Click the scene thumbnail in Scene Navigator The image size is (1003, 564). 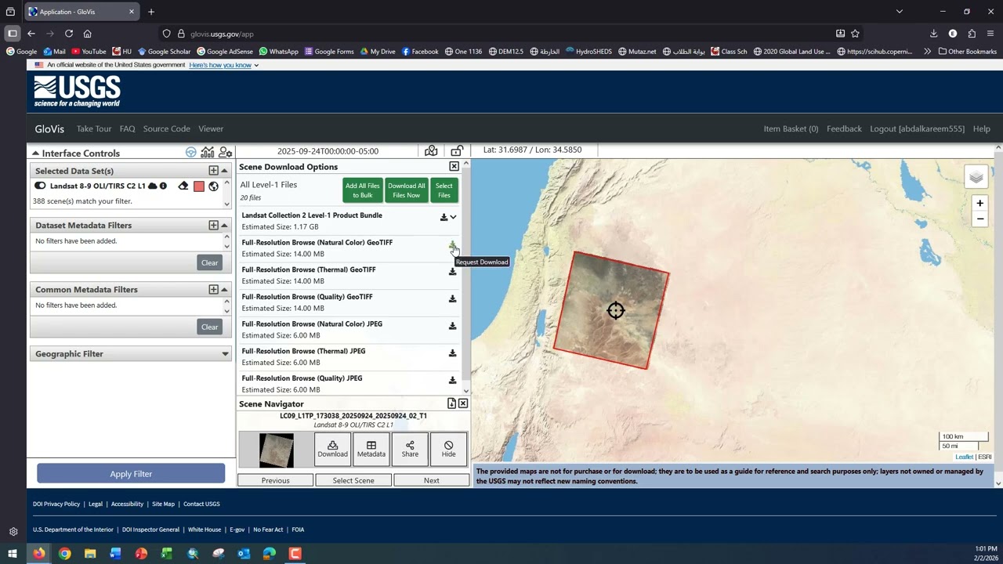[x=277, y=450]
